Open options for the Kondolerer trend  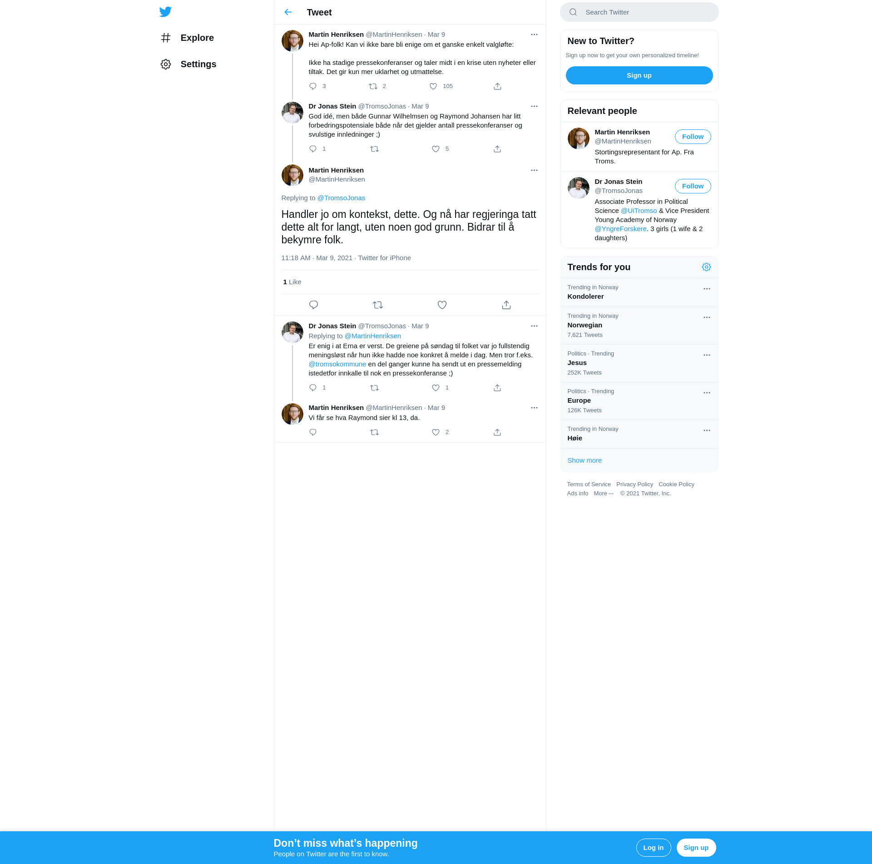tap(707, 289)
